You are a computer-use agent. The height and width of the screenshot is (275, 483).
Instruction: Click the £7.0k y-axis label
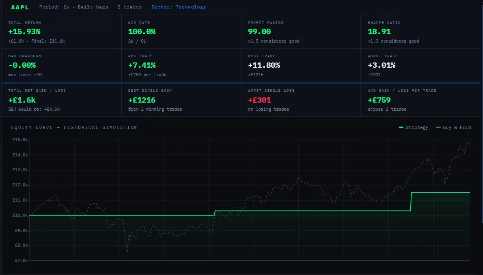click(21, 260)
